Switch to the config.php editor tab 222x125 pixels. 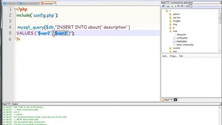[x=11, y=3]
